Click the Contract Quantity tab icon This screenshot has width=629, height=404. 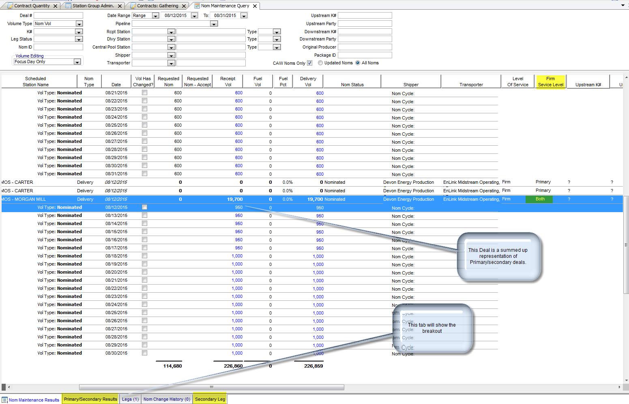point(10,6)
